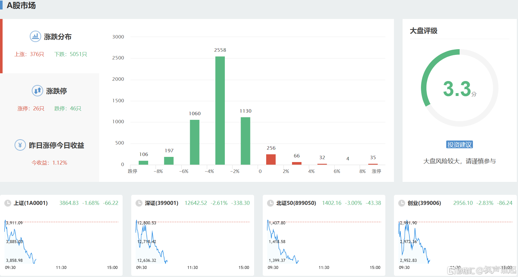Click the 北证50 intraday line chart

[x=324, y=243]
